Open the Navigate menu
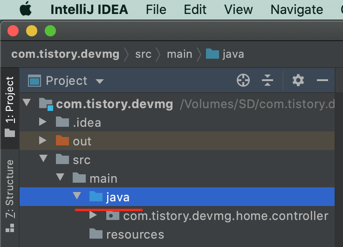The height and width of the screenshot is (247, 343). point(297,10)
